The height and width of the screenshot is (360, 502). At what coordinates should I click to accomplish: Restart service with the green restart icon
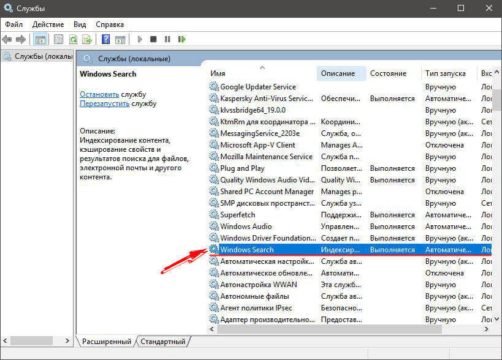182,39
